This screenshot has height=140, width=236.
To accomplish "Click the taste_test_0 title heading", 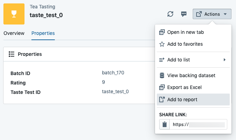I will click(x=46, y=15).
